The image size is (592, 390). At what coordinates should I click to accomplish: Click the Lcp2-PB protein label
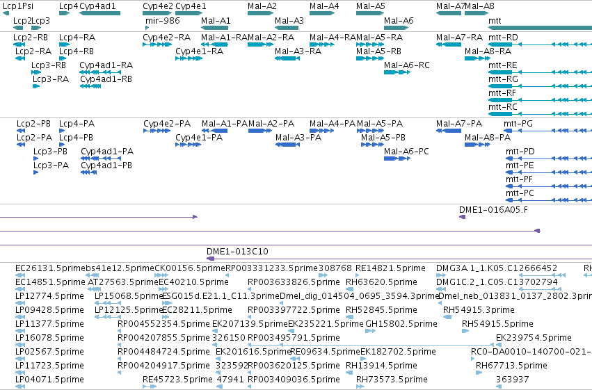pos(33,124)
